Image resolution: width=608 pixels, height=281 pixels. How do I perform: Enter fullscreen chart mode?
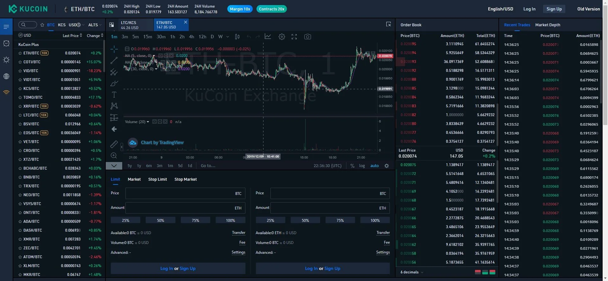294,37
